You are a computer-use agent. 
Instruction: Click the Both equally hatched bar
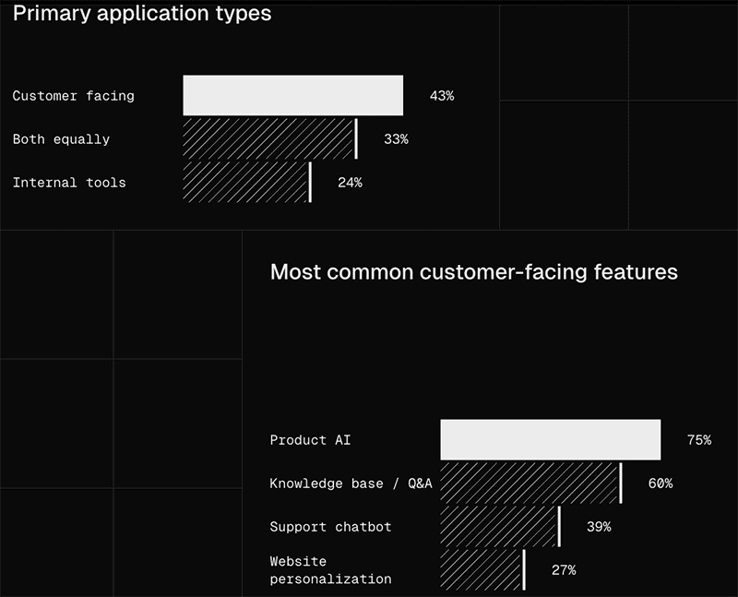(270, 139)
